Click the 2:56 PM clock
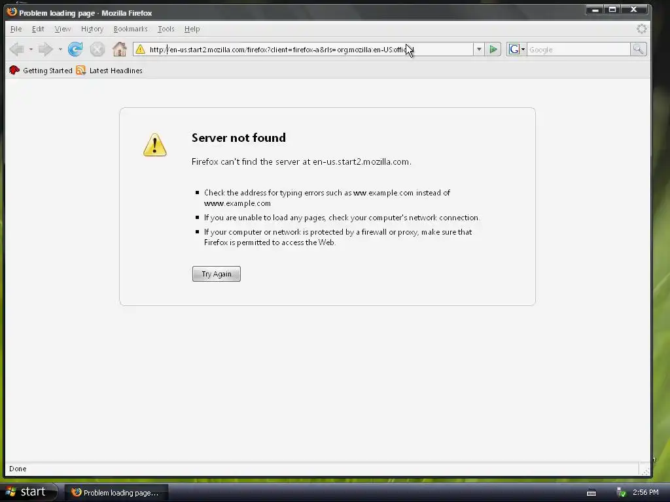The image size is (670, 502). (x=646, y=493)
